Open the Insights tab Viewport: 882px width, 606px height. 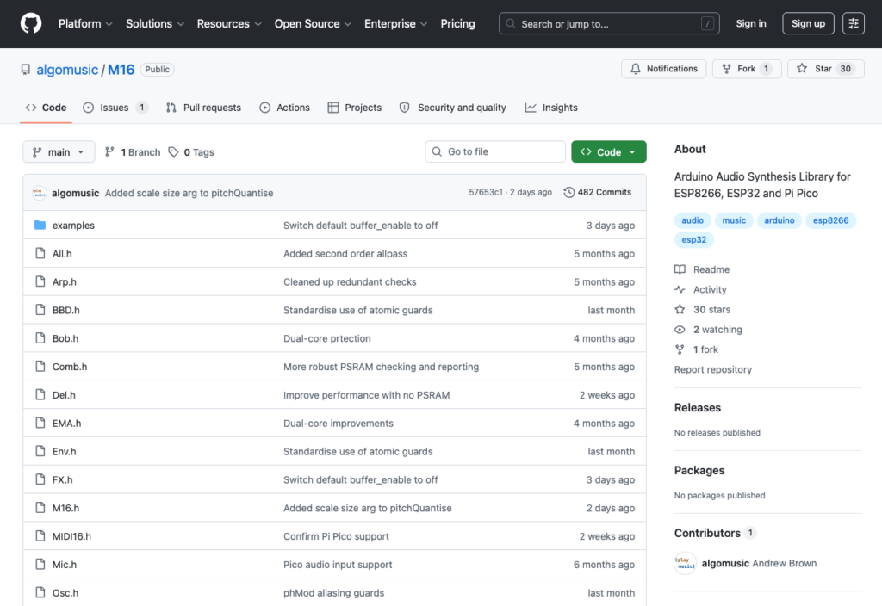click(x=551, y=108)
